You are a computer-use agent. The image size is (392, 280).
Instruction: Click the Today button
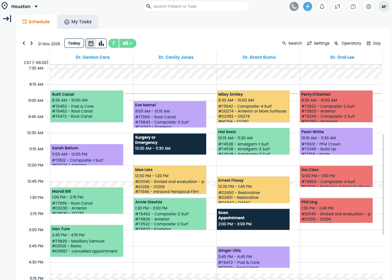74,43
